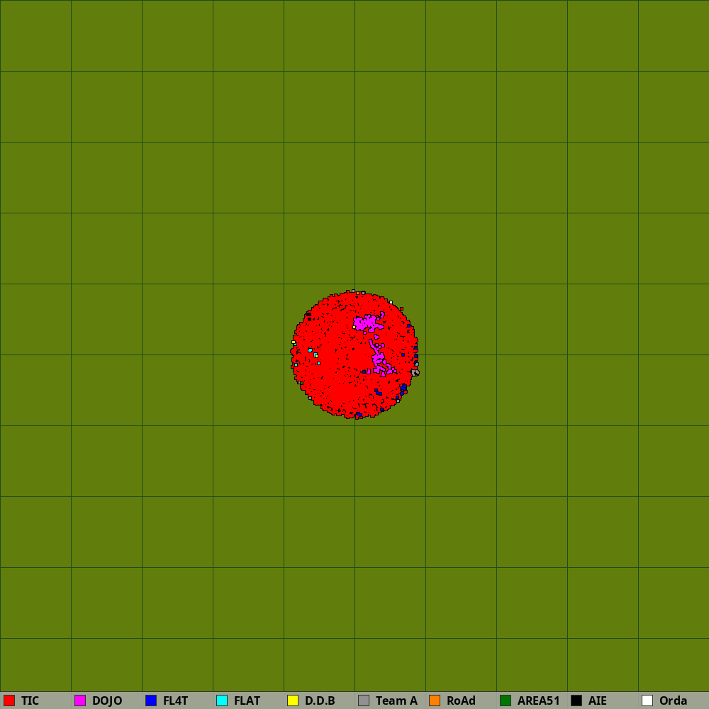Click the red TIC legend swatch

[x=9, y=700]
